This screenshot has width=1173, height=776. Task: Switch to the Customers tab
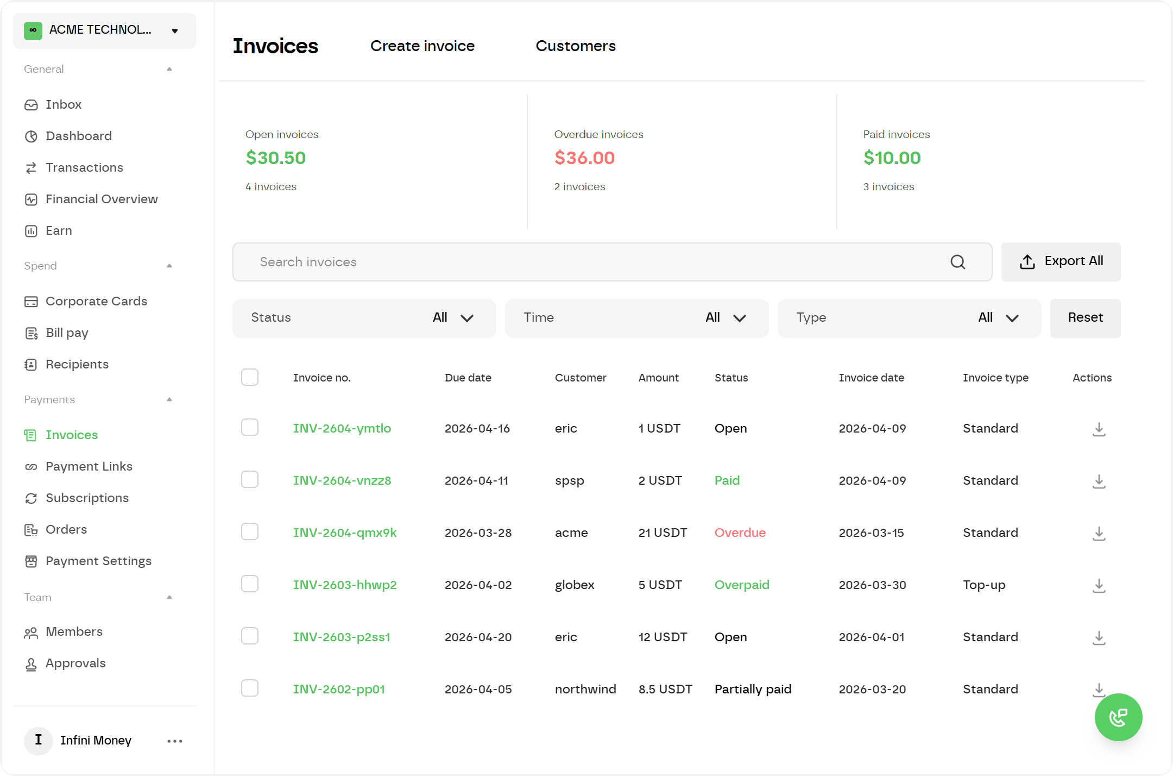click(x=576, y=46)
